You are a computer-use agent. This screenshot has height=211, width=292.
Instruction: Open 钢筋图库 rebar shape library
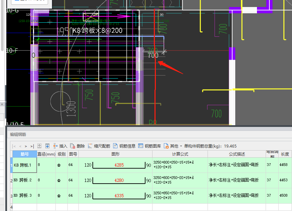(150, 146)
